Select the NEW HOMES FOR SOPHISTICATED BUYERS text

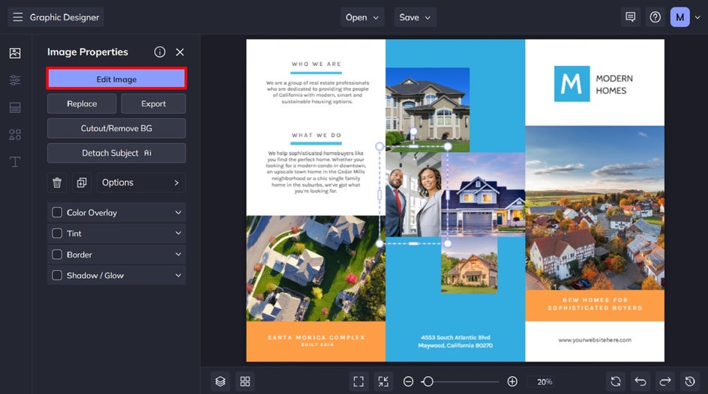click(x=595, y=304)
